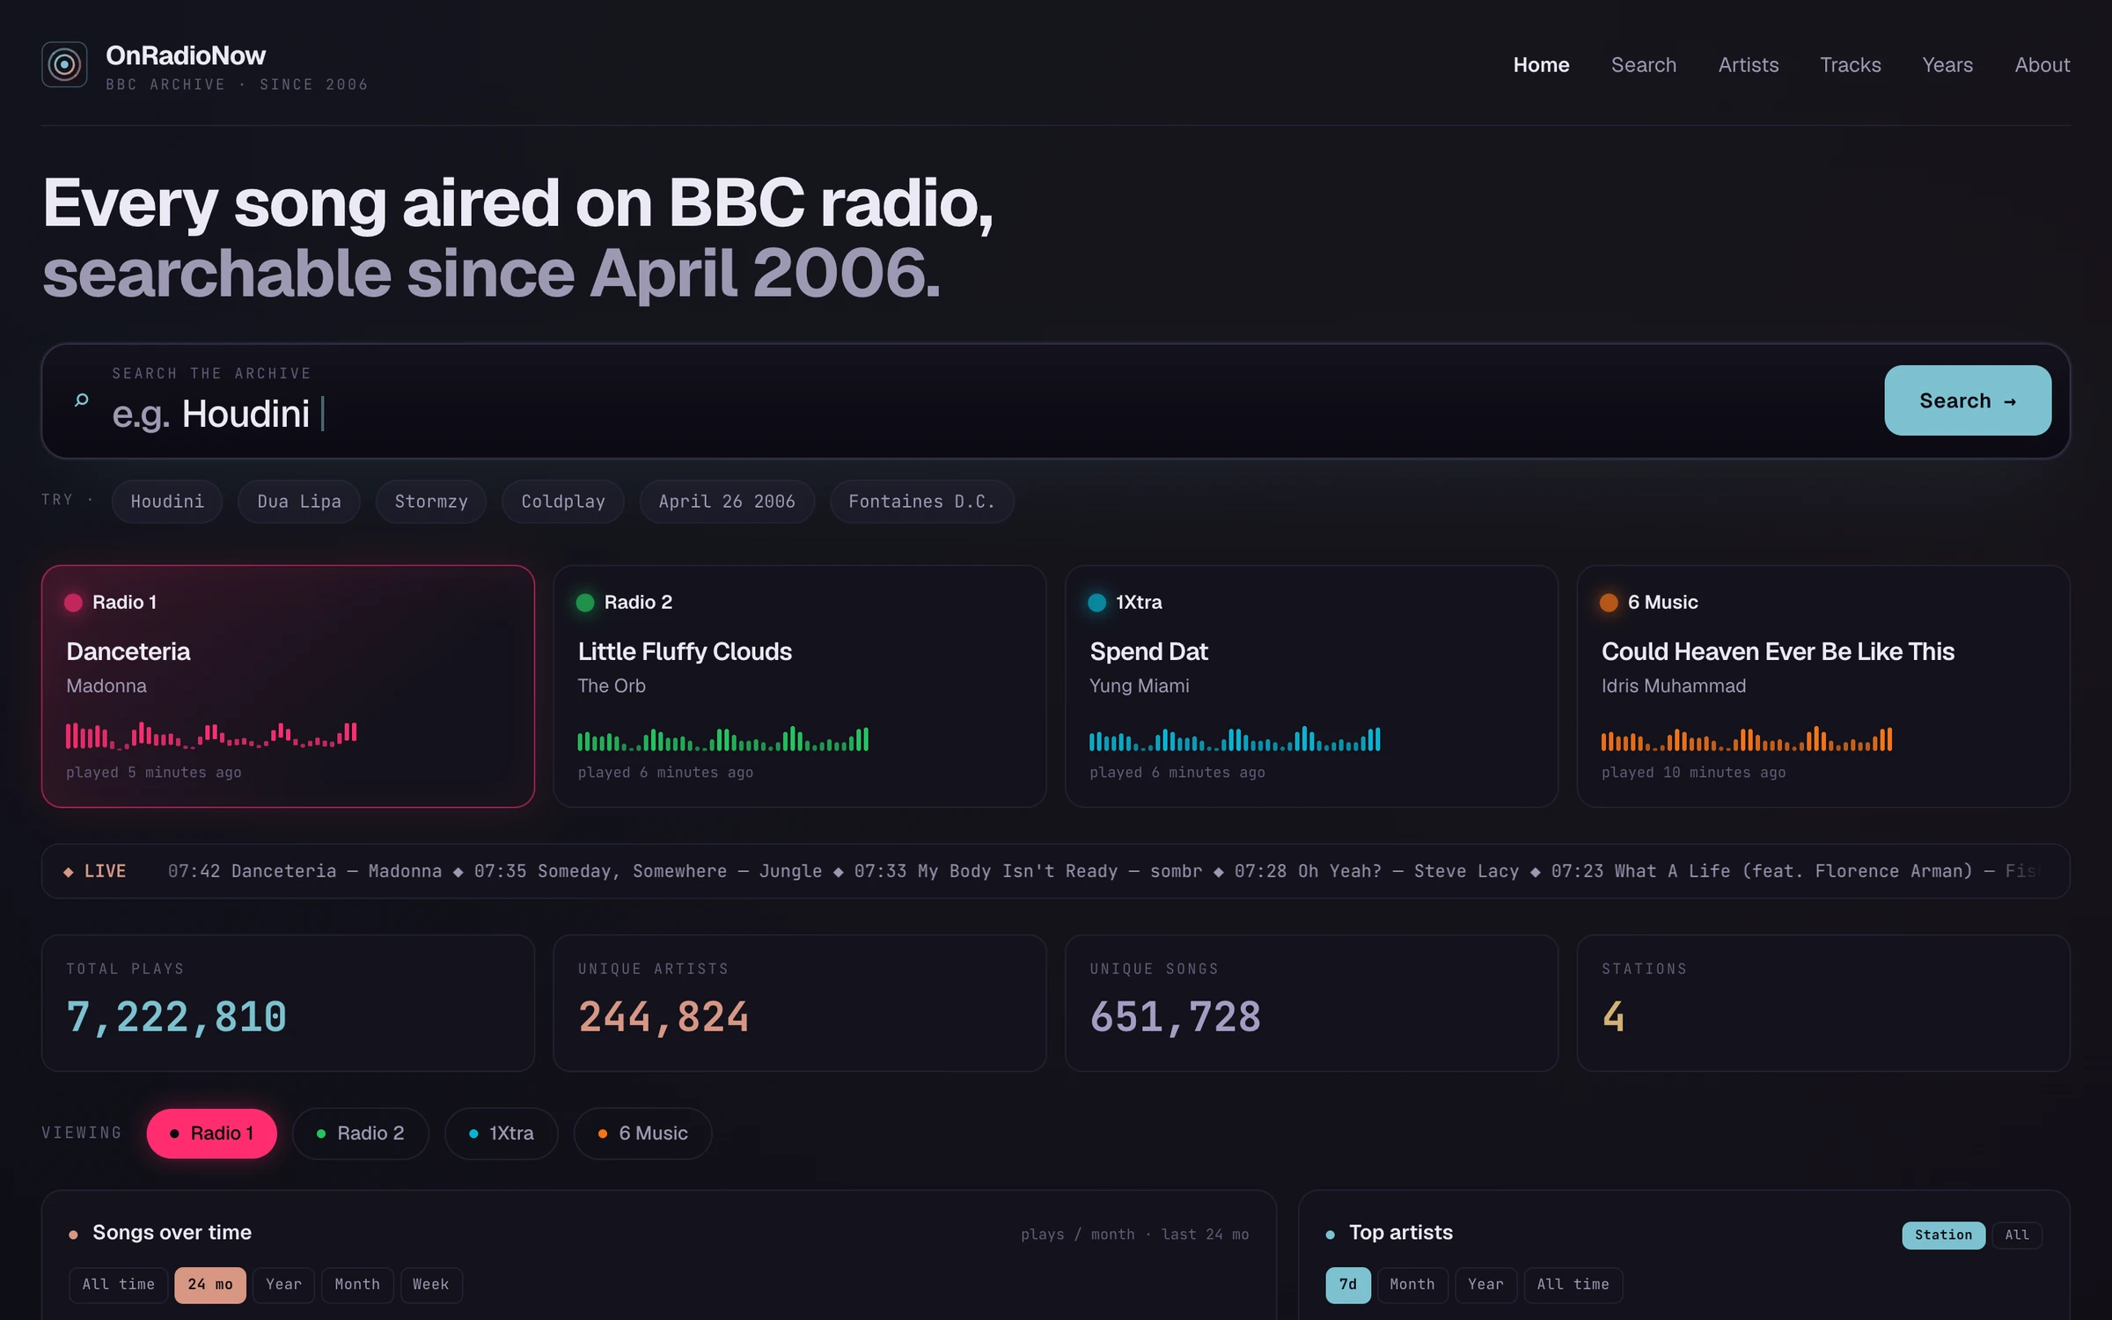2112x1320 pixels.
Task: Select 24 mo range for songs chart
Action: [210, 1285]
